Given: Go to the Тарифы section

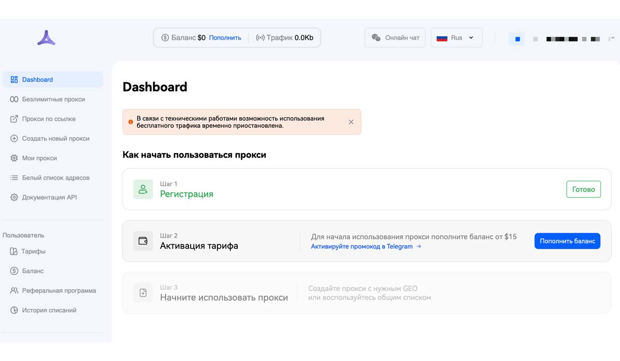Looking at the screenshot, I should point(33,252).
